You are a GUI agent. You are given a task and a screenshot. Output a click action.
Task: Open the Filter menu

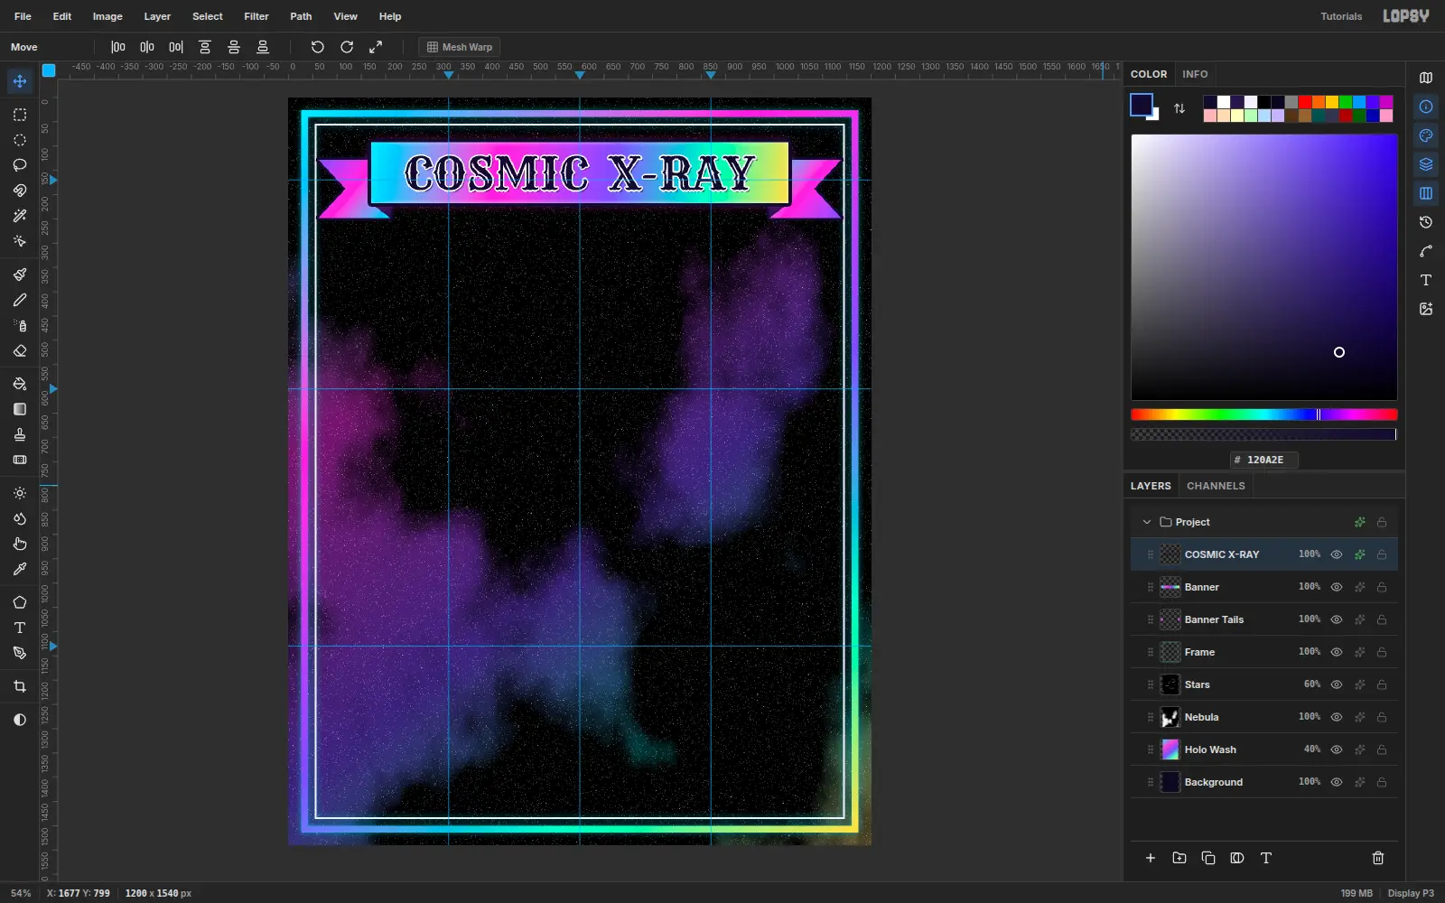point(256,16)
